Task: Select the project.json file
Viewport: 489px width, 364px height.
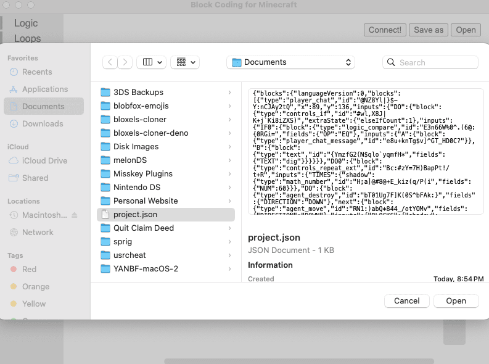Action: point(135,215)
